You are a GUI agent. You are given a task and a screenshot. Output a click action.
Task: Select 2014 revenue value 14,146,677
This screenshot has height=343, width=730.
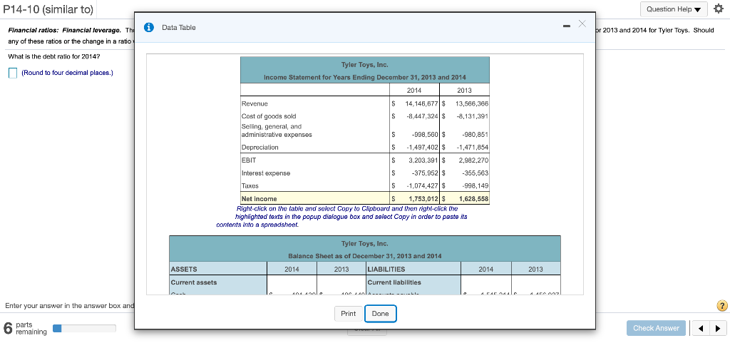tap(421, 104)
